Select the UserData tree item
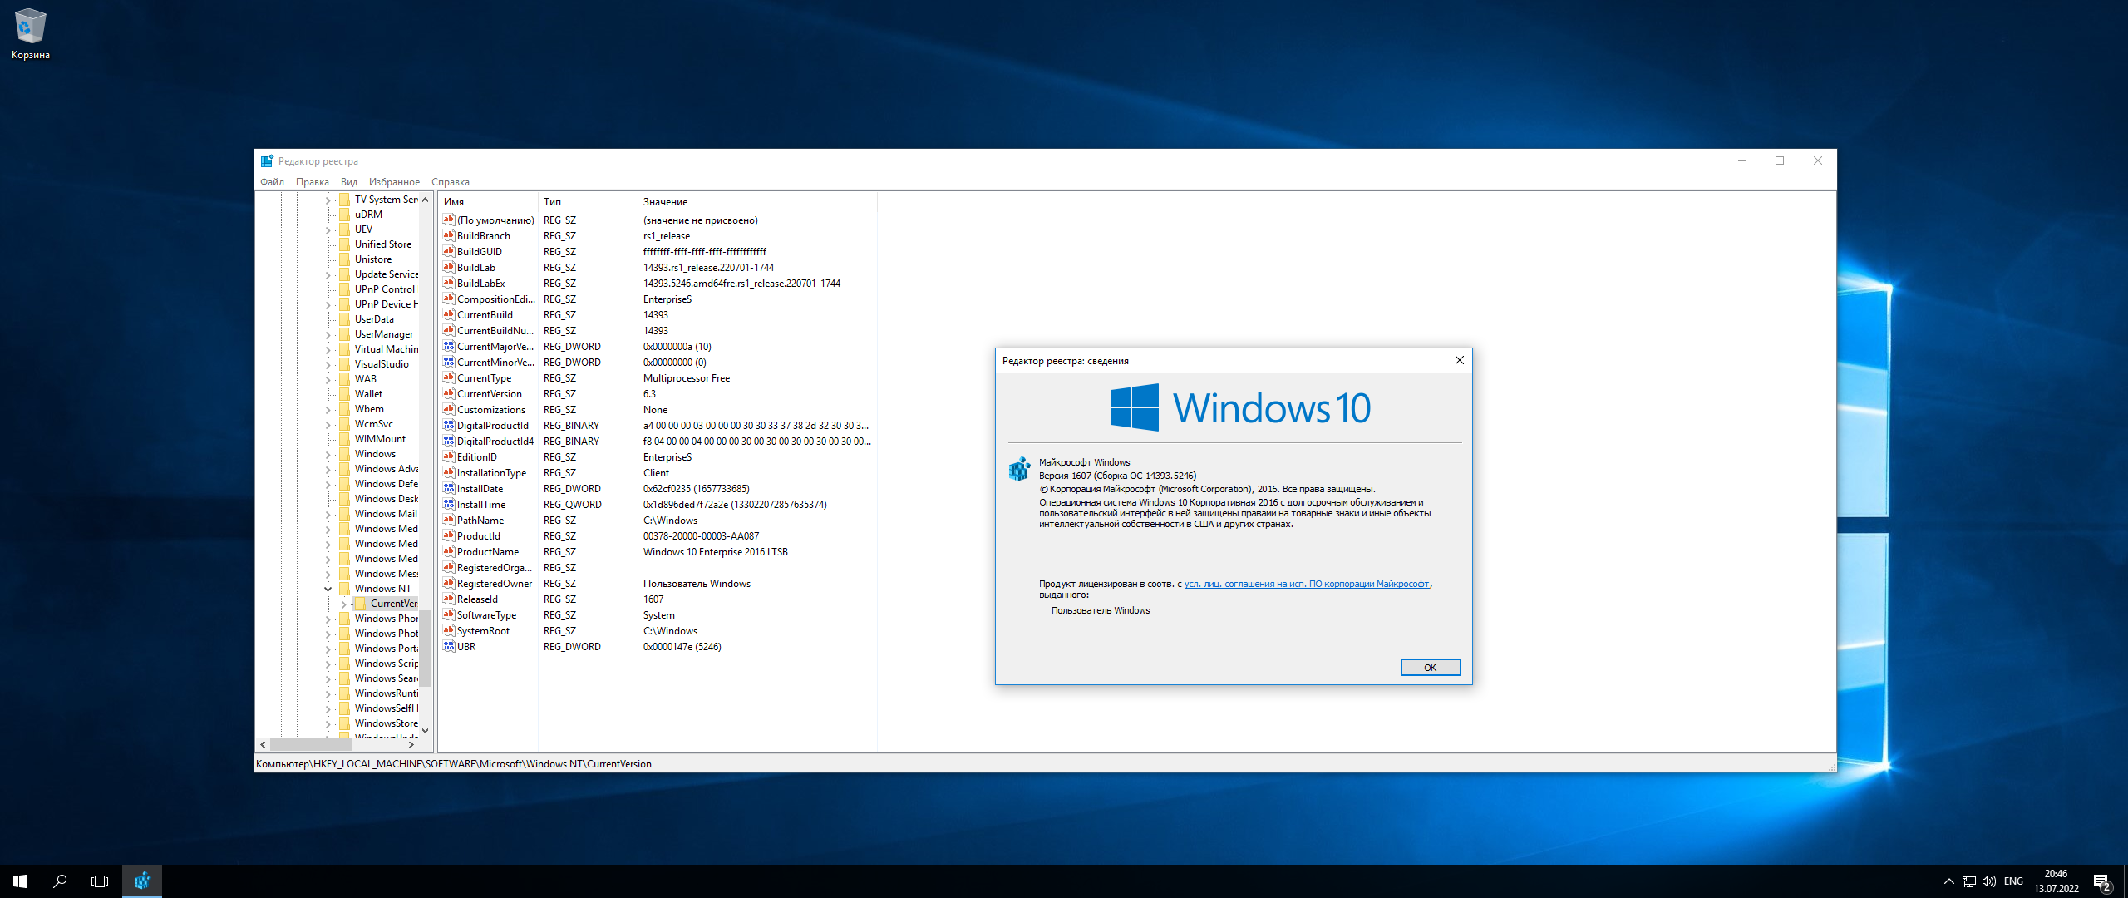This screenshot has height=898, width=2128. 374,319
